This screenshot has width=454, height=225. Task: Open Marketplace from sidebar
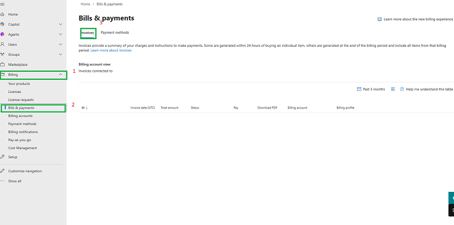[x=18, y=64]
